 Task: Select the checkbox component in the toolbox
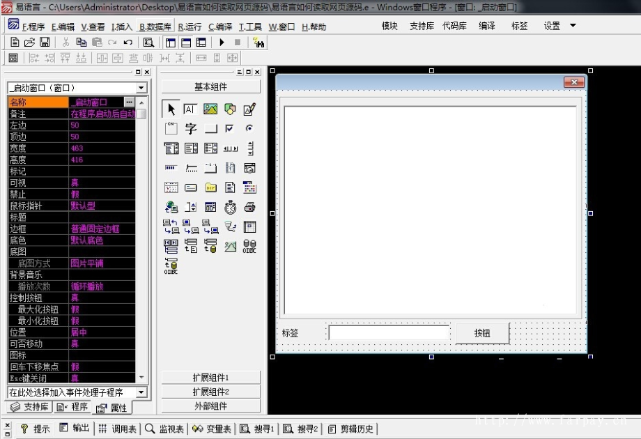pyautogui.click(x=231, y=129)
